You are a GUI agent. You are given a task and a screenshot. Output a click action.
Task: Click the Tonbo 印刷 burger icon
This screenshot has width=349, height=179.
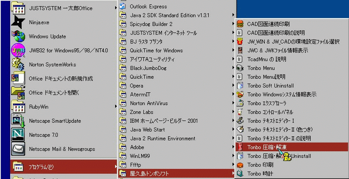point(240,165)
